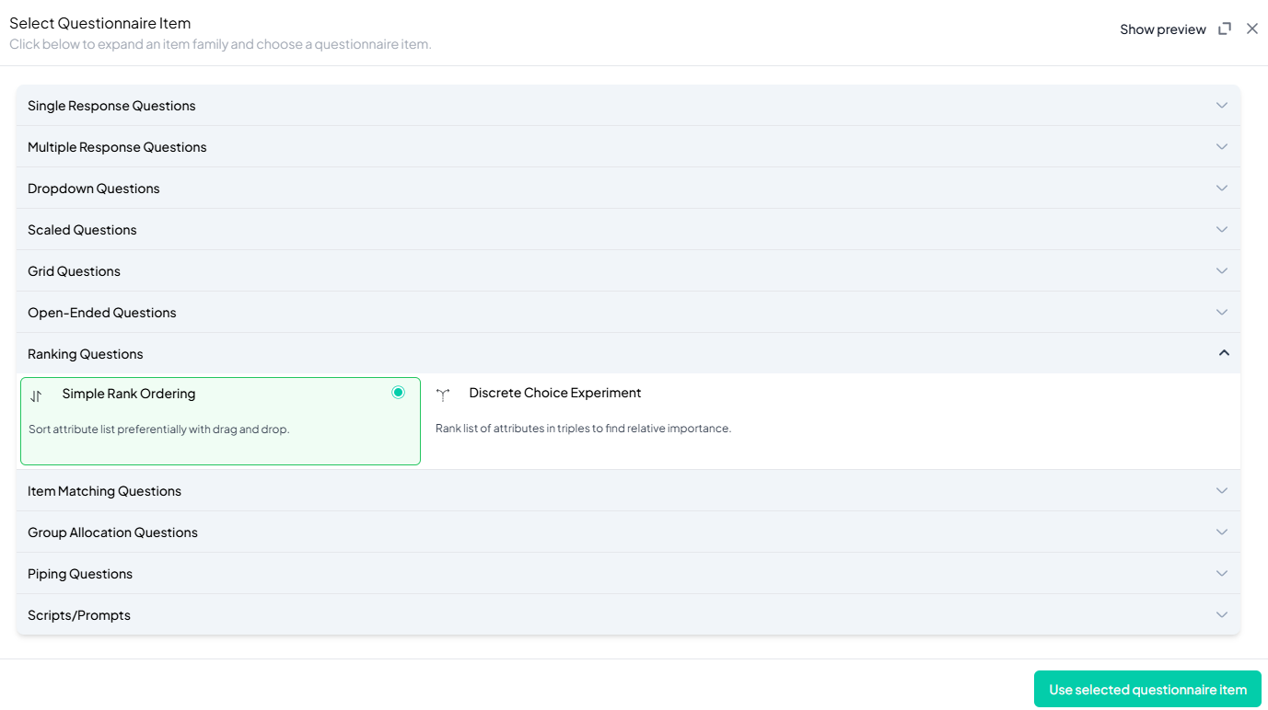Expand Open-Ended Questions row
Image resolution: width=1268 pixels, height=710 pixels.
[x=101, y=313]
